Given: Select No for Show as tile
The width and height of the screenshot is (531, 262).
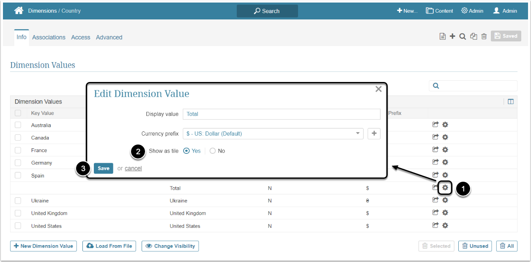Looking at the screenshot, I should 213,151.
